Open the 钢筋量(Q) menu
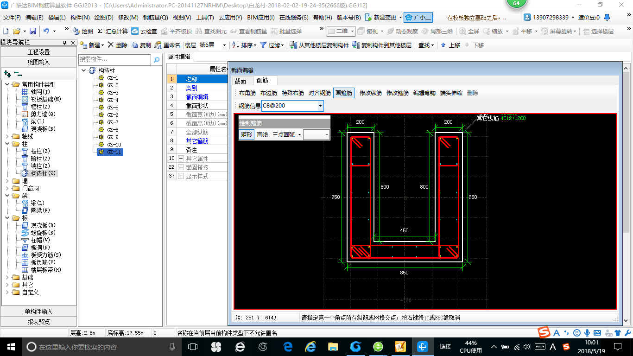 pyautogui.click(x=155, y=17)
